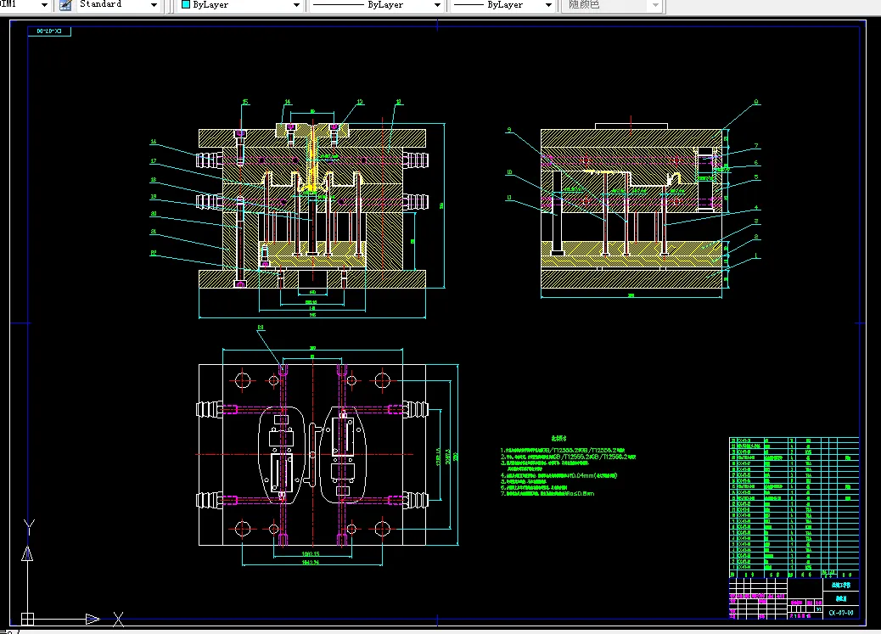
Task: Click the mirrored drawing number box top-left
Action: point(49,31)
